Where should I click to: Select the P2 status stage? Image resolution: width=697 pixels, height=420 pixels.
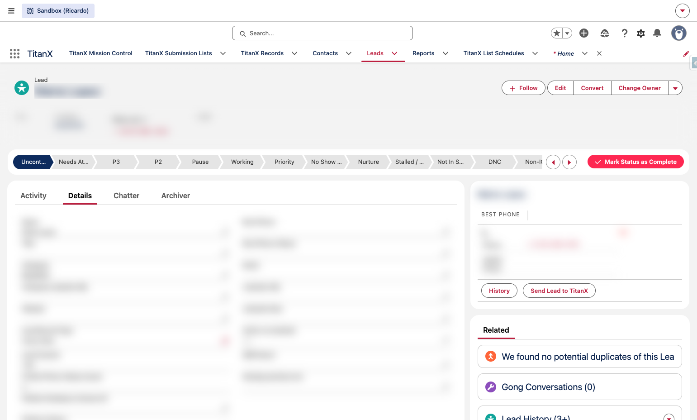tap(158, 162)
